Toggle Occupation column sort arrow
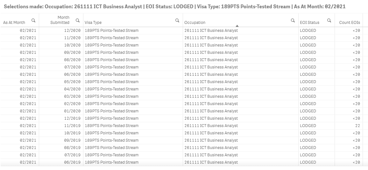 pos(237,25)
